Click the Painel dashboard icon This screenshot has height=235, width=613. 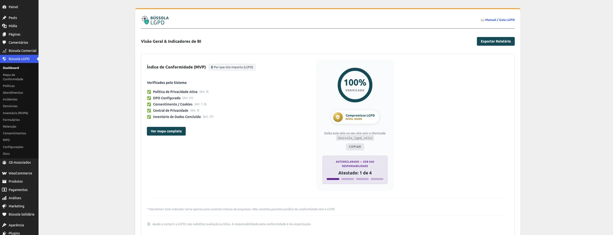[x=4, y=7]
